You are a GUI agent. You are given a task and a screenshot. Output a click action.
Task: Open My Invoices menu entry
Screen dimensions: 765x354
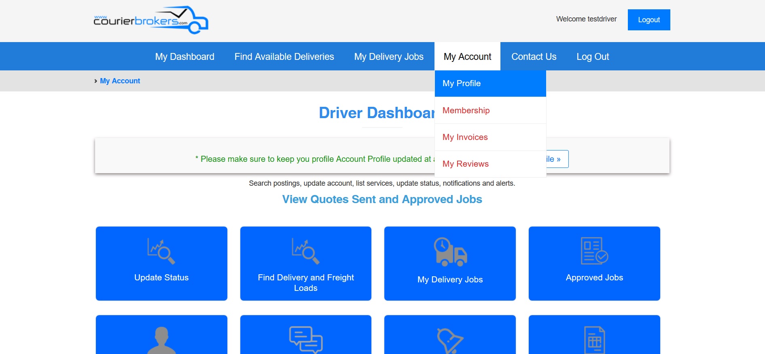pos(465,137)
